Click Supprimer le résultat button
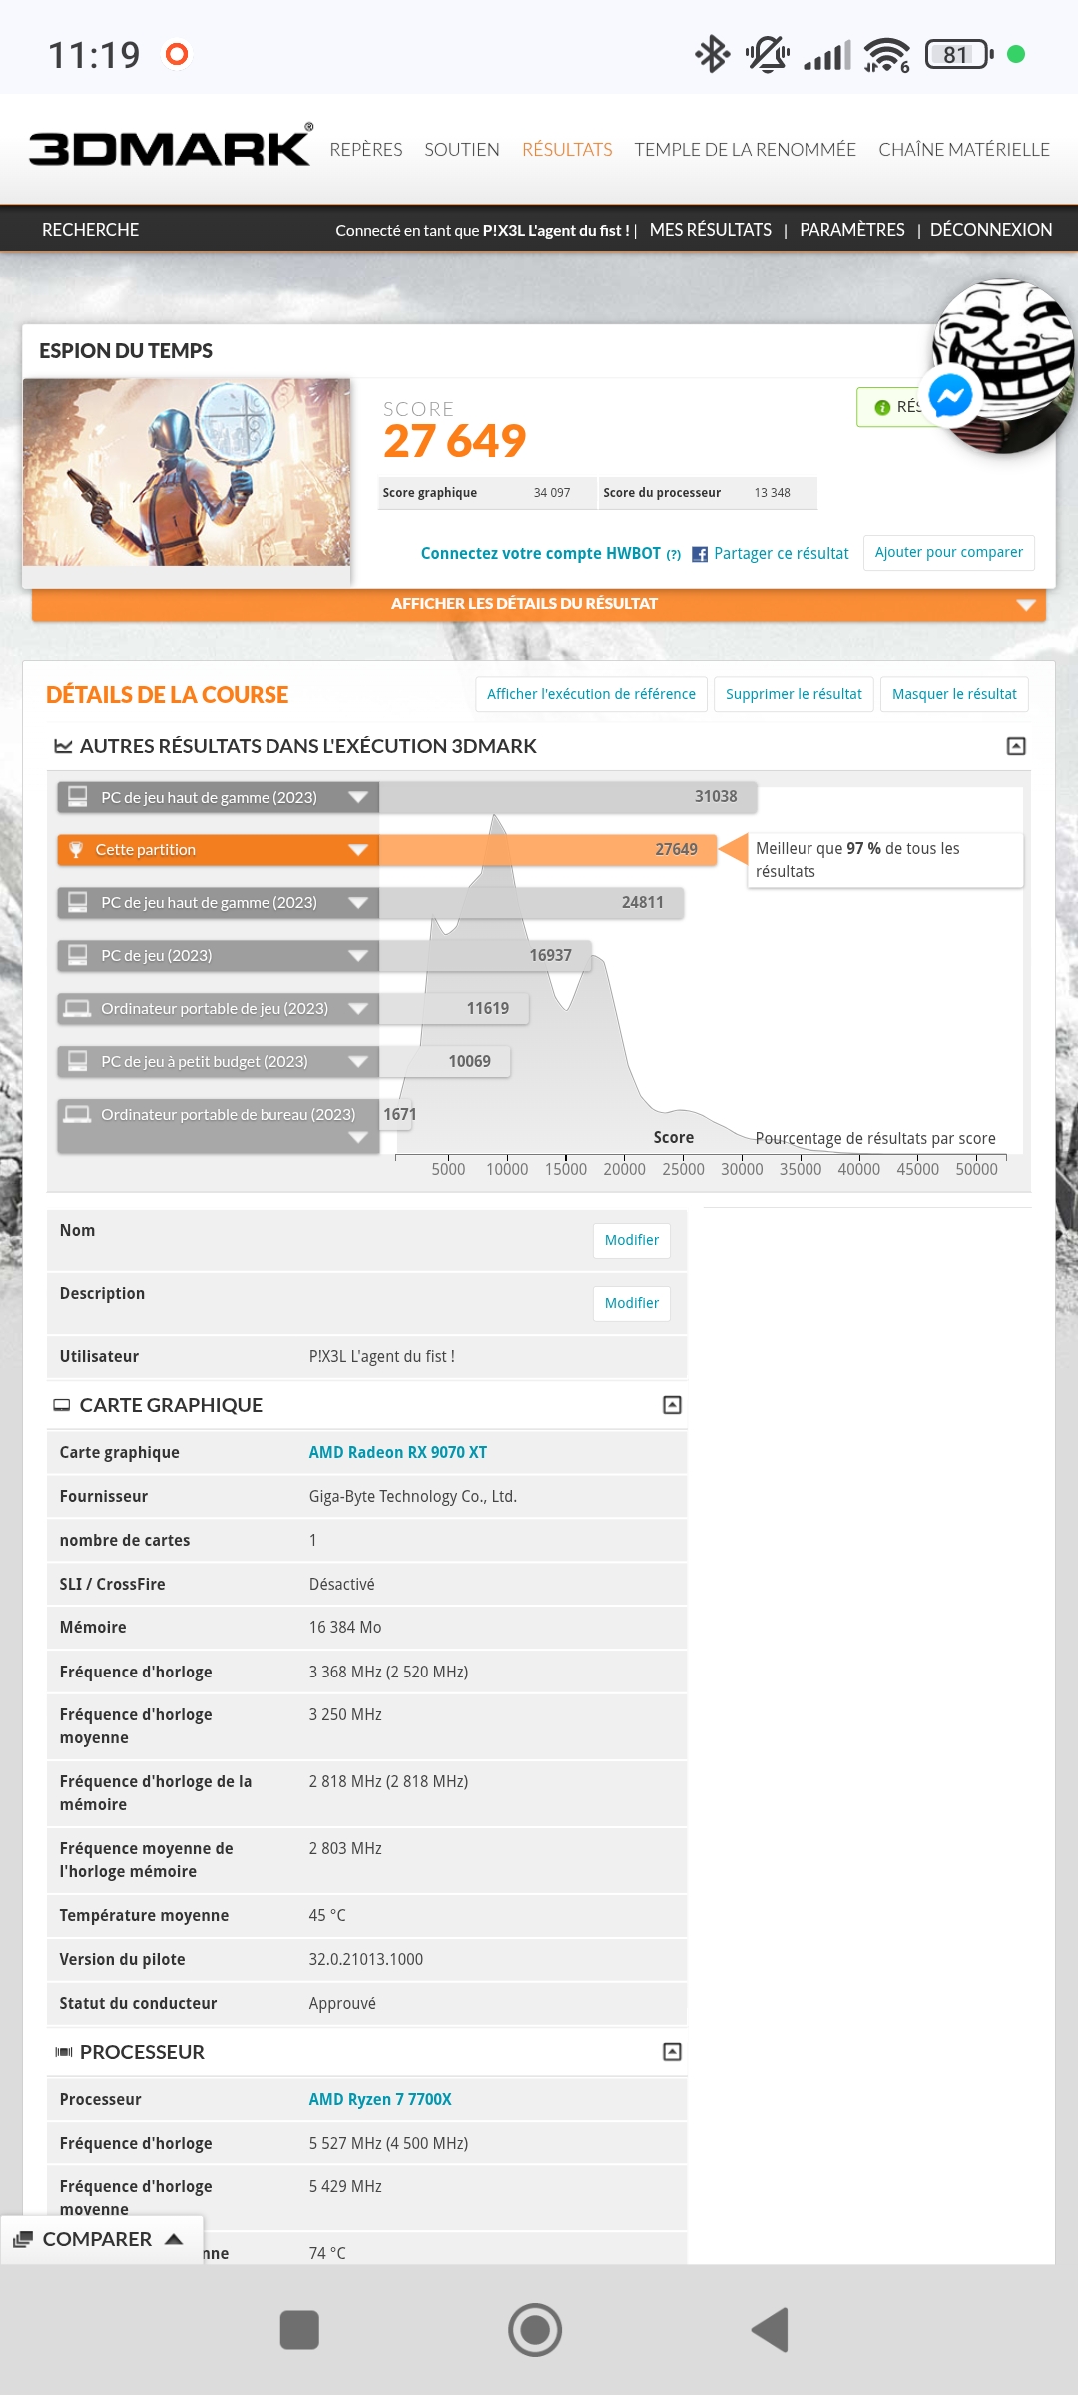 coord(794,694)
